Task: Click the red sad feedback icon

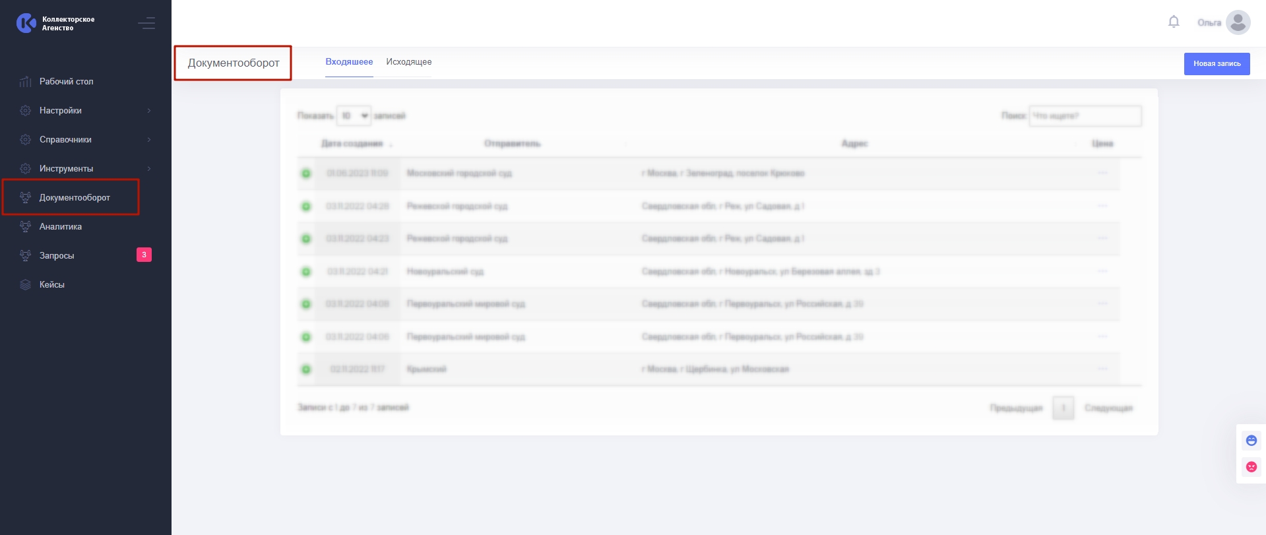Action: (1251, 467)
